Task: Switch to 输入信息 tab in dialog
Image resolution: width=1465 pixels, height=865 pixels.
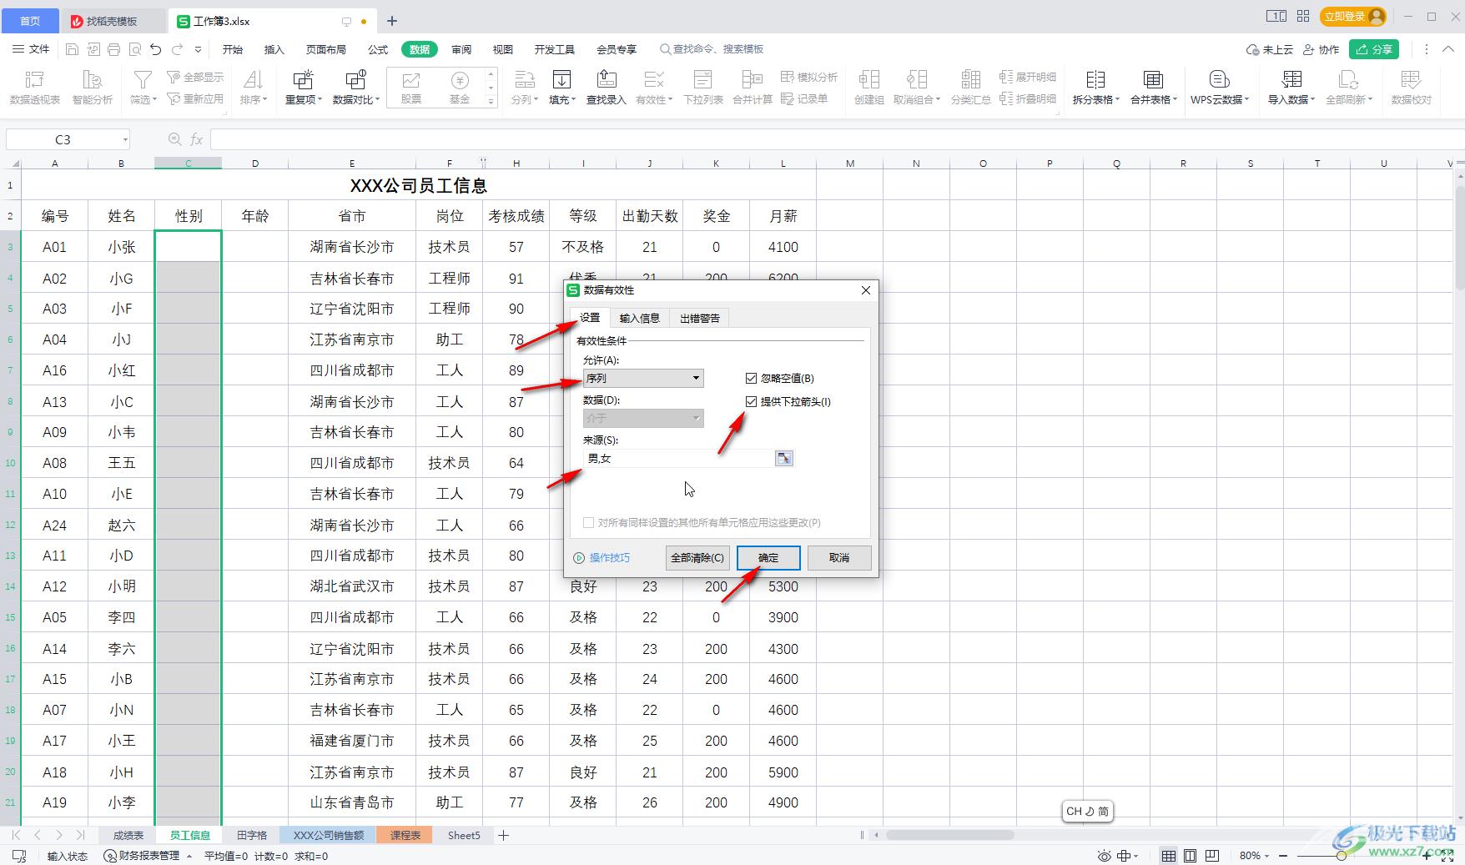Action: (x=640, y=318)
